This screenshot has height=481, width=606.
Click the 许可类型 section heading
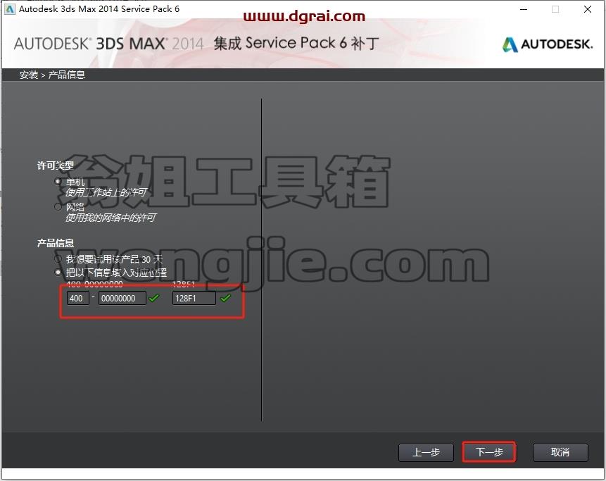56,165
